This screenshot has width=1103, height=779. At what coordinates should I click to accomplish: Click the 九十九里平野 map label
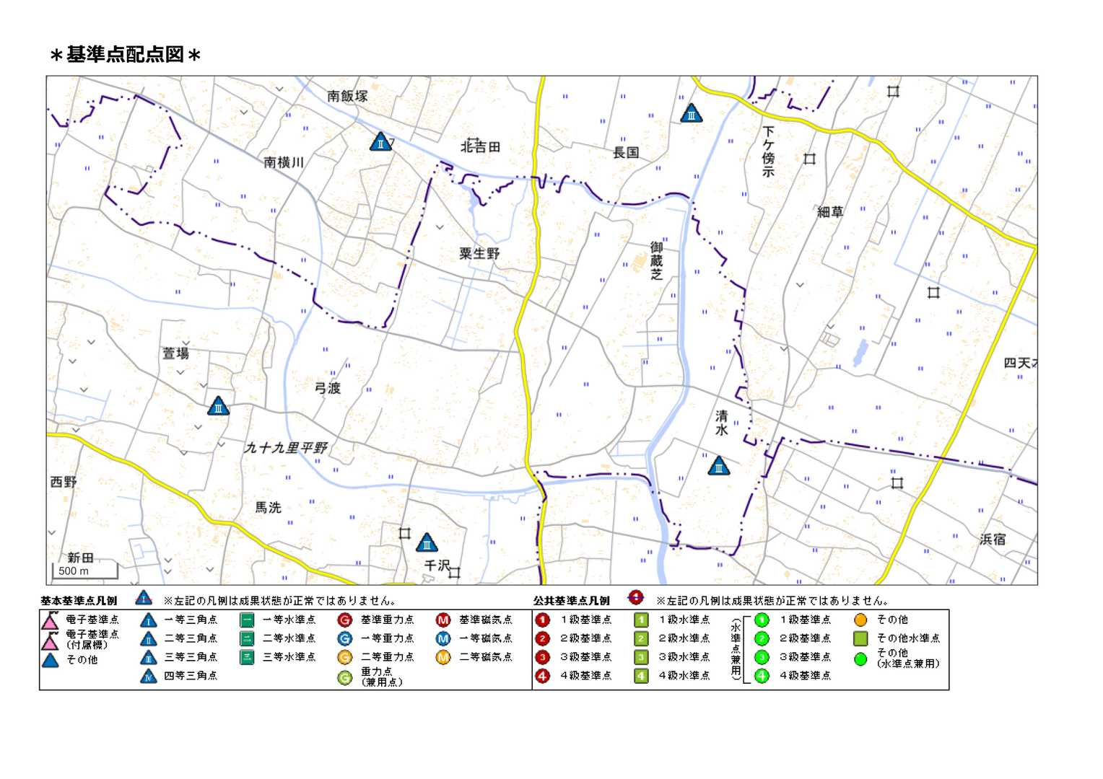pyautogui.click(x=286, y=448)
